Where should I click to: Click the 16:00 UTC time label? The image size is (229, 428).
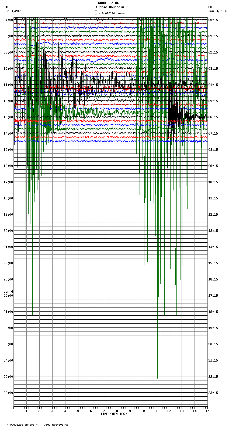(x=8, y=166)
